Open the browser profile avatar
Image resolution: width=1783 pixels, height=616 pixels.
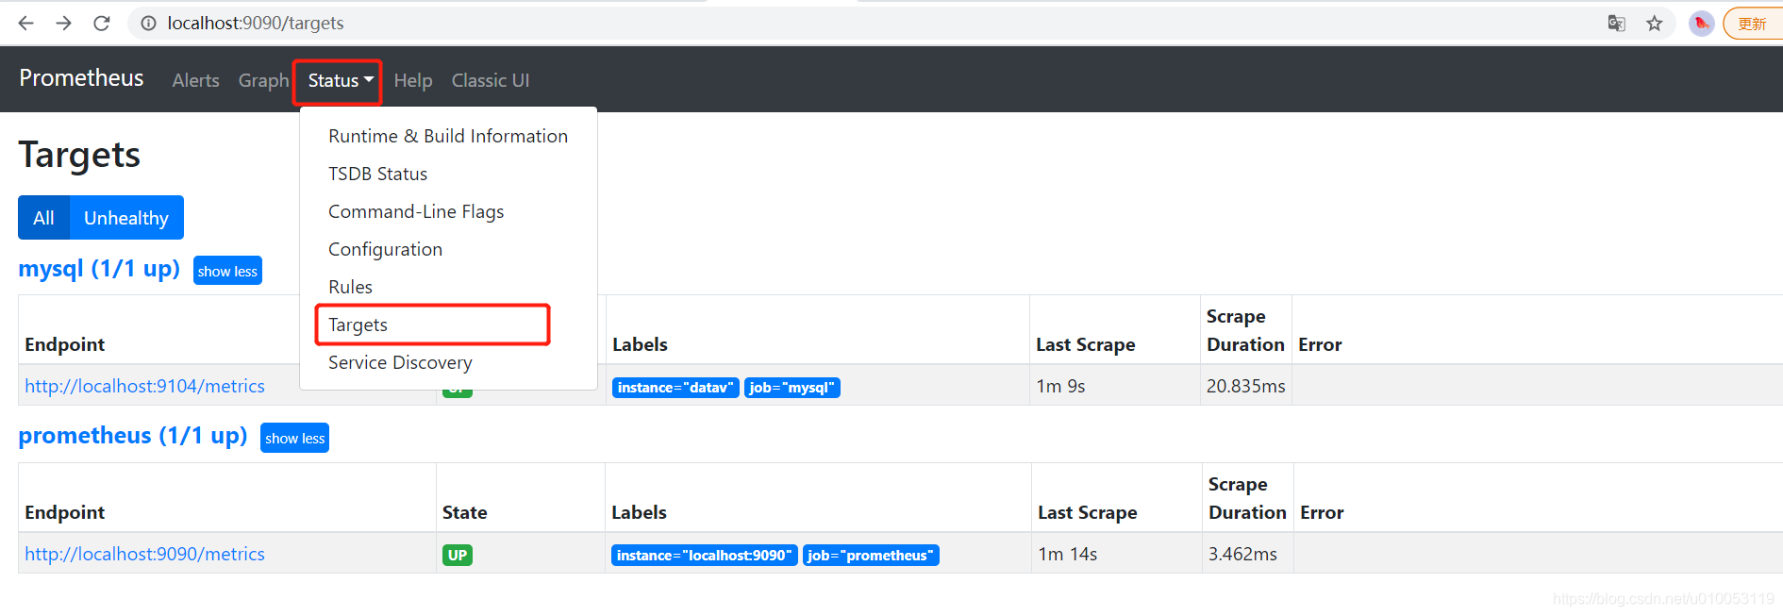1701,23
